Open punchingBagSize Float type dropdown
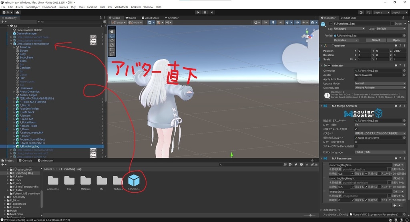Screen dimensions: 410x222 398,165
